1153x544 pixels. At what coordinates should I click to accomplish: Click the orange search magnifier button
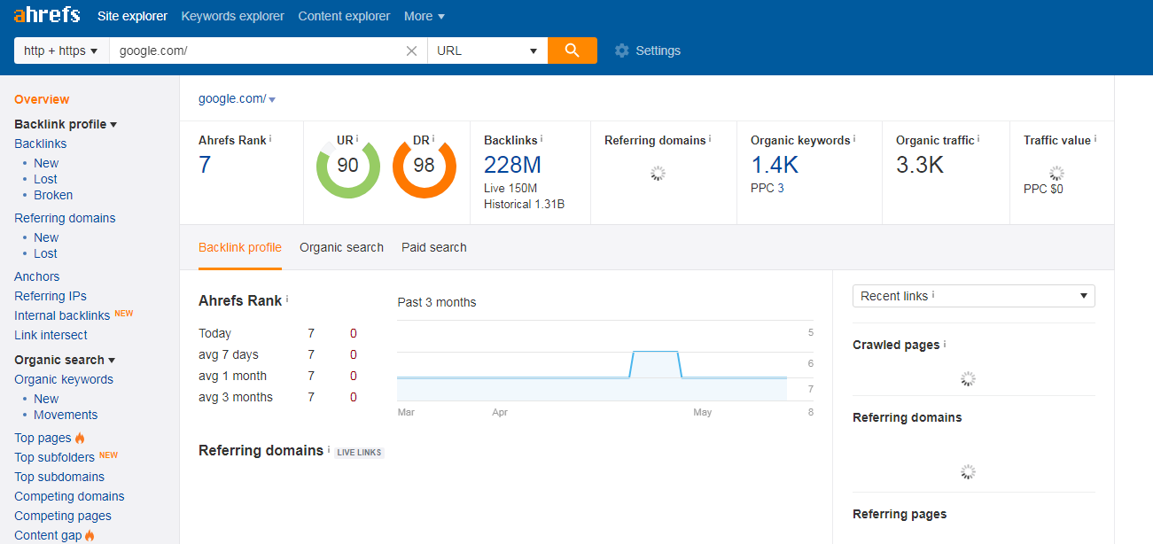point(573,51)
